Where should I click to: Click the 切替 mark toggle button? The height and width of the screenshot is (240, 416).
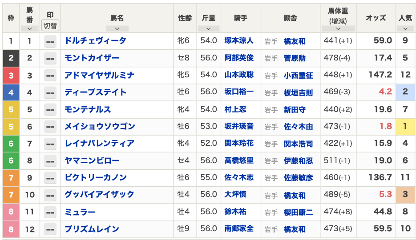(50, 26)
